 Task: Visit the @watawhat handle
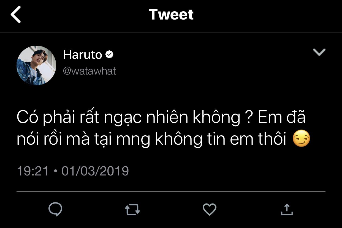click(x=89, y=71)
